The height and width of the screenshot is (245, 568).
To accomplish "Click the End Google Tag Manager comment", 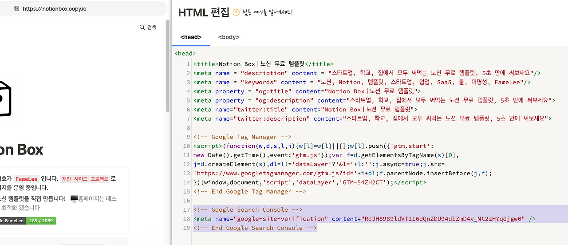I will coord(250,191).
